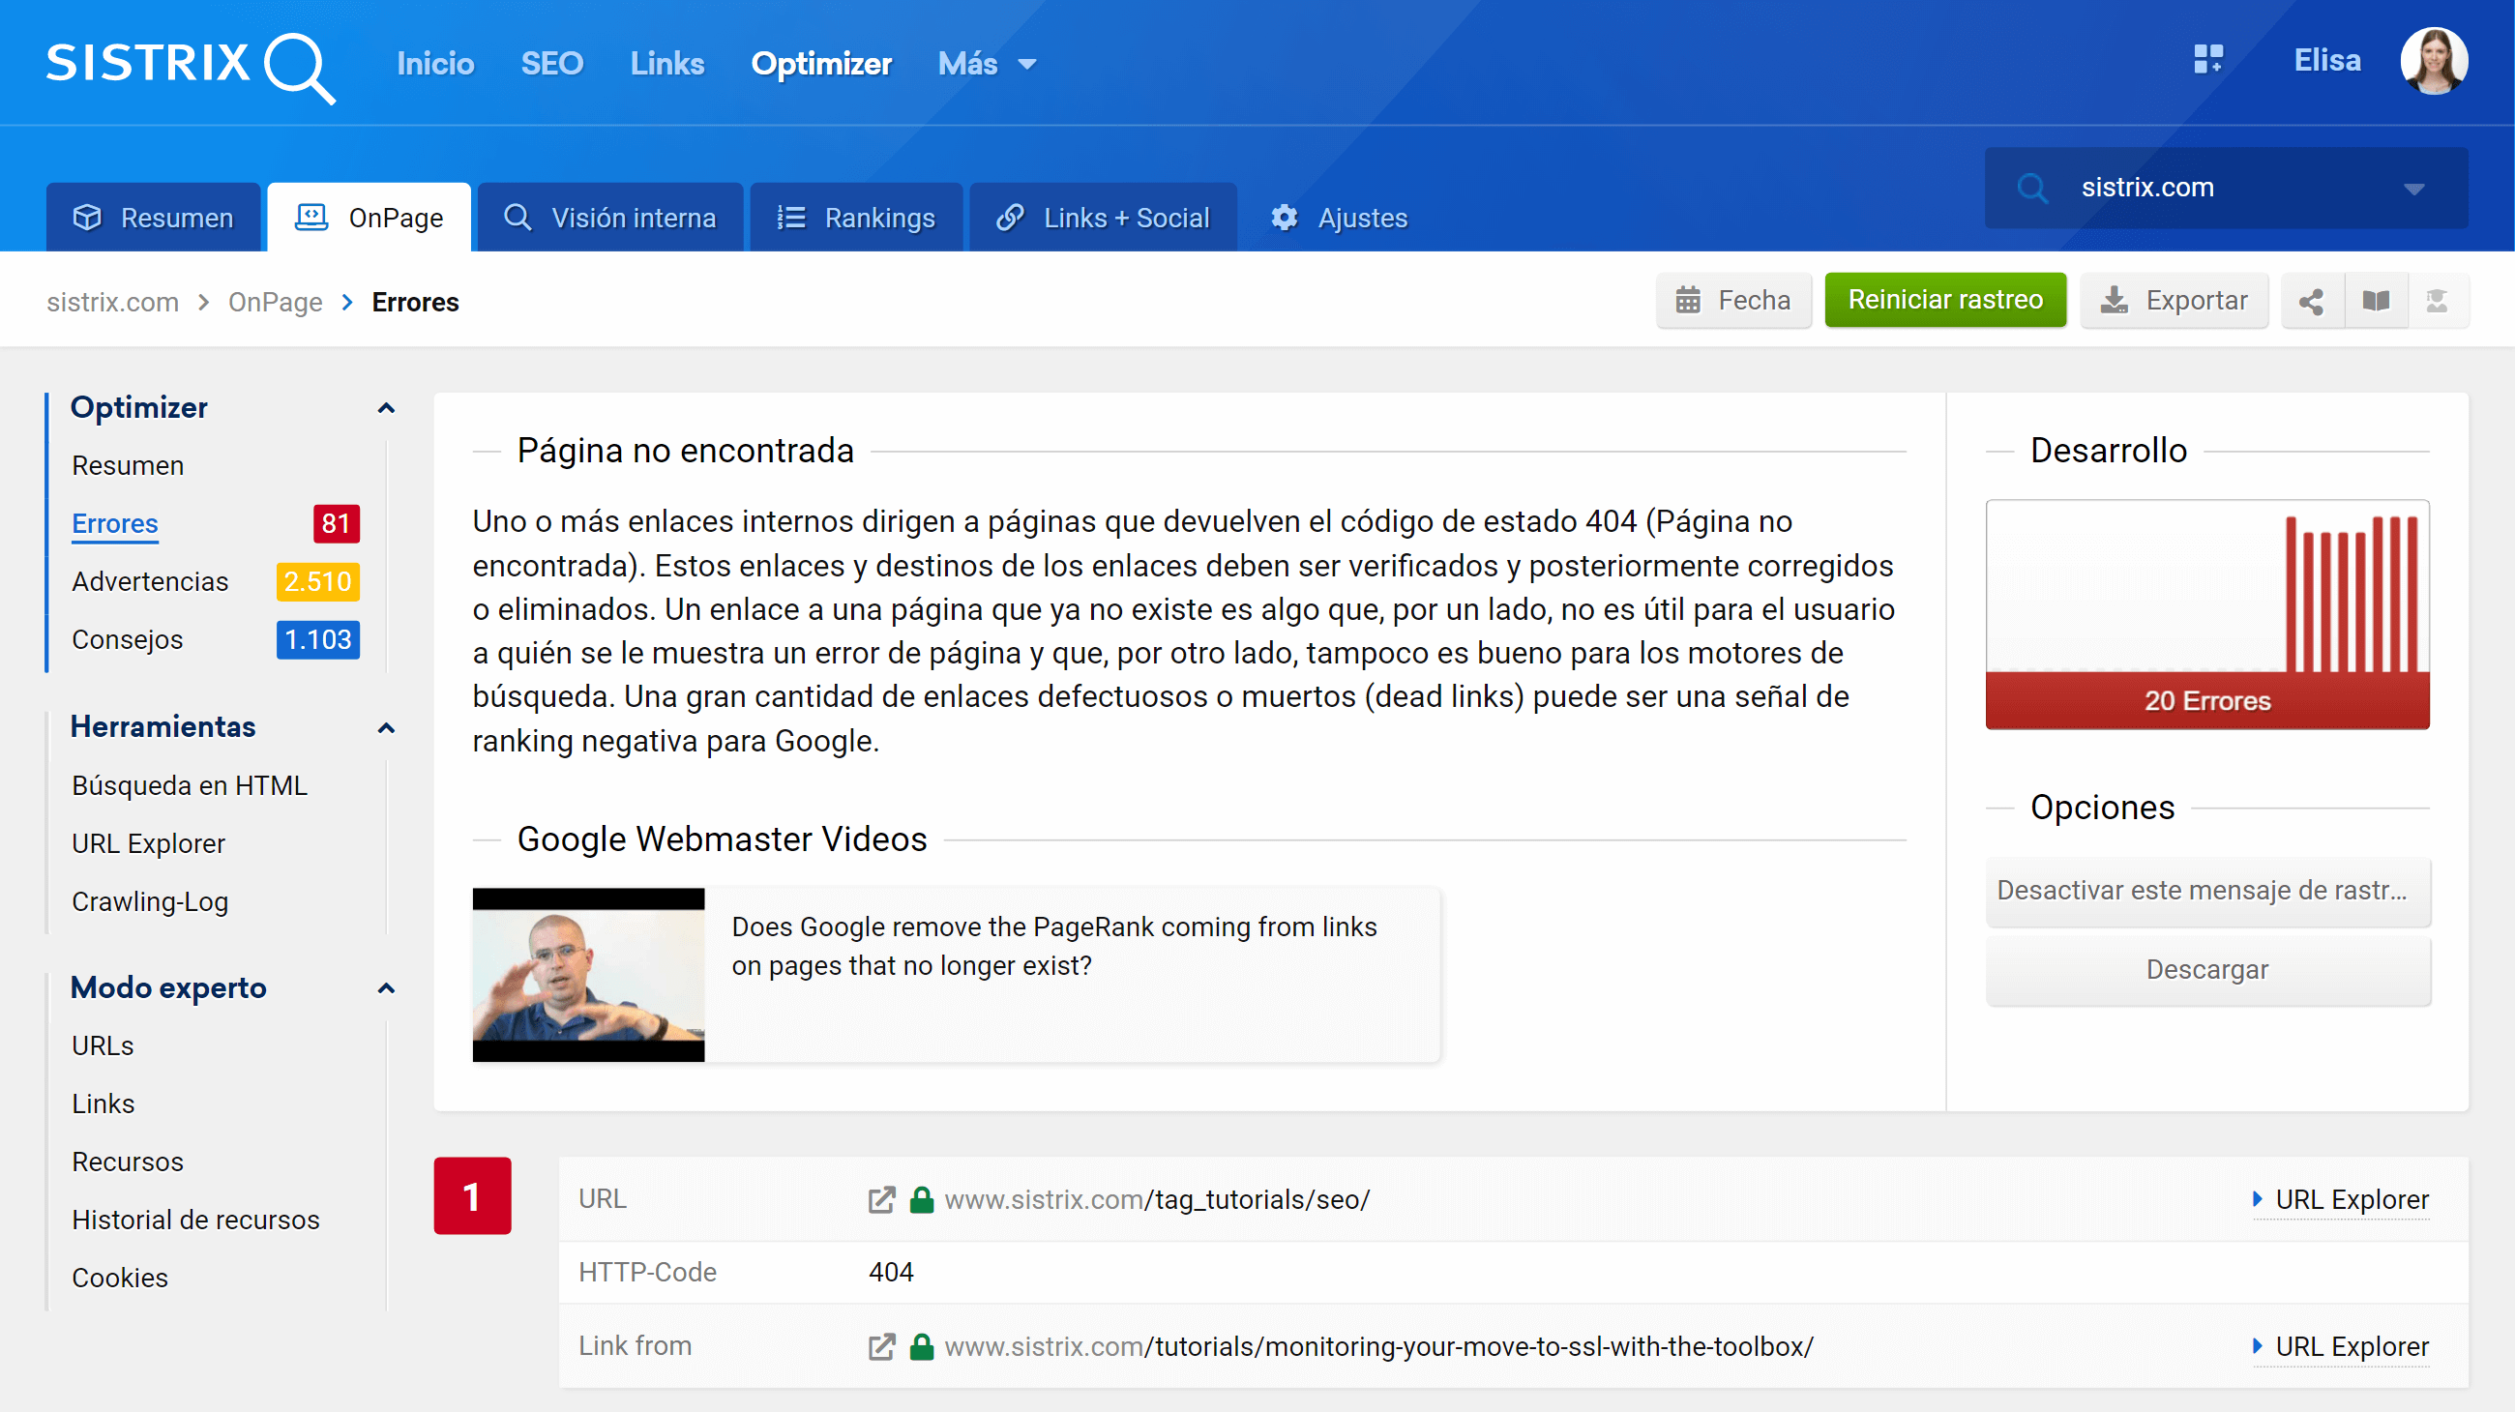Switch to the Rankings tab
The width and height of the screenshot is (2515, 1412).
tap(855, 218)
